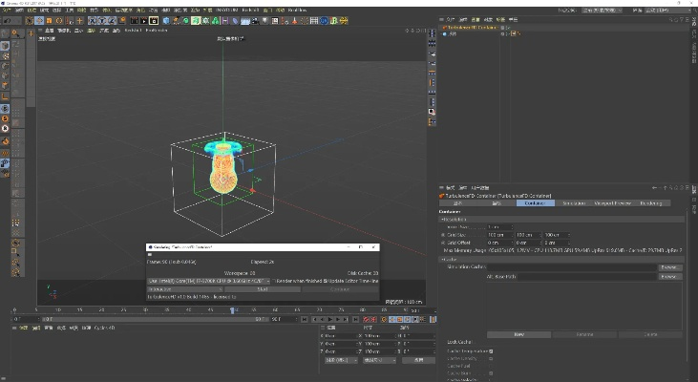Click the Camera object icon in toolbar
The width and height of the screenshot is (698, 382).
[256, 20]
